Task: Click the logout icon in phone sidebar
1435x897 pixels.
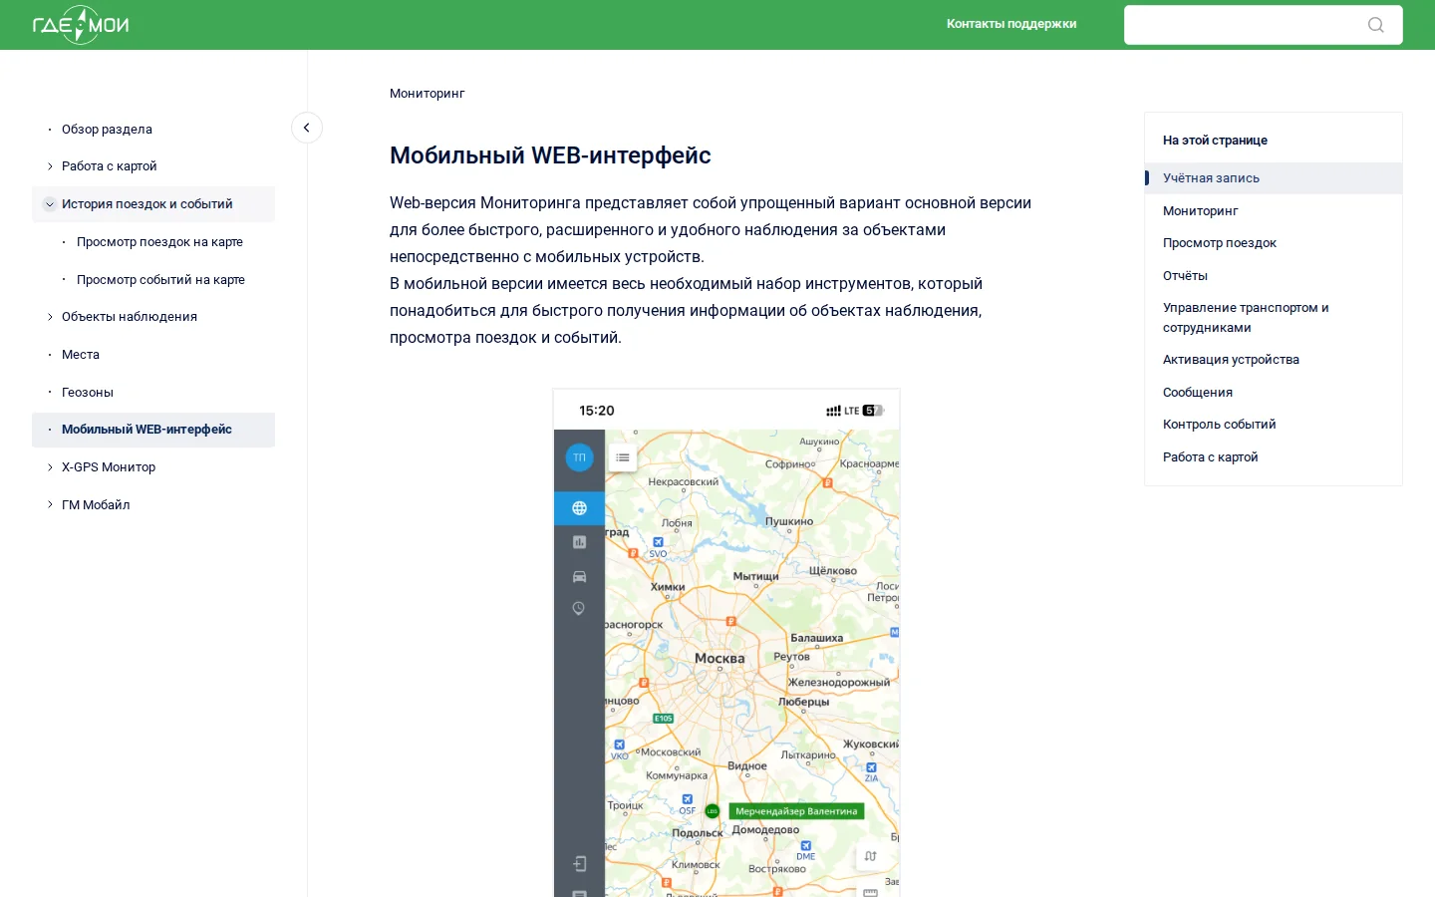Action: (x=579, y=864)
